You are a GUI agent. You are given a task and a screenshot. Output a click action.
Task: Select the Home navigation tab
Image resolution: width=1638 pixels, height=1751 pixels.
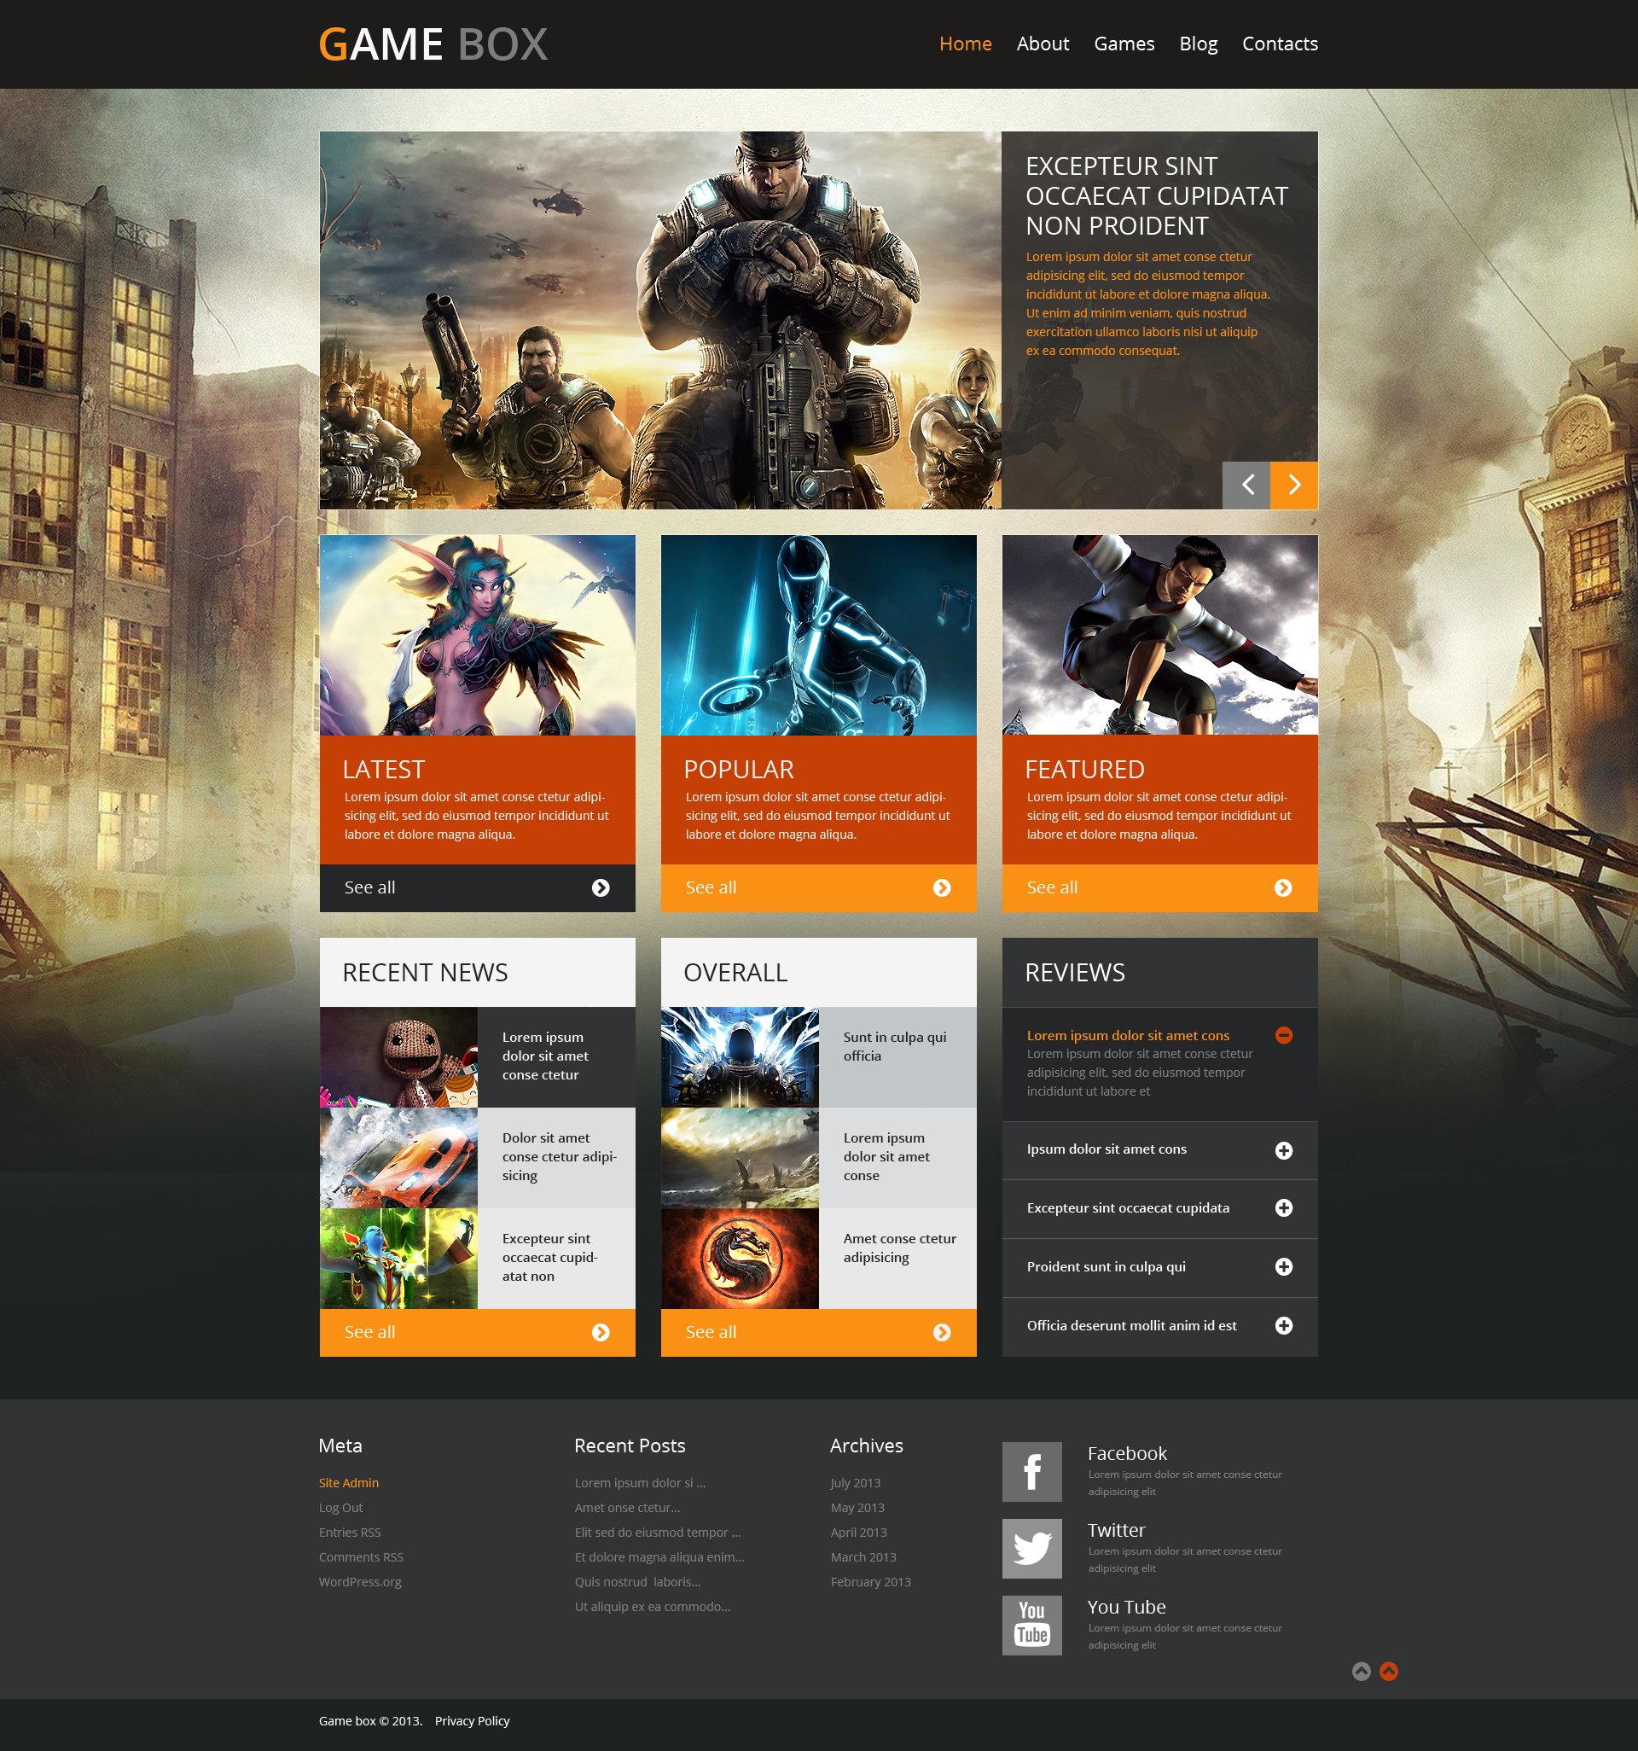click(x=964, y=44)
